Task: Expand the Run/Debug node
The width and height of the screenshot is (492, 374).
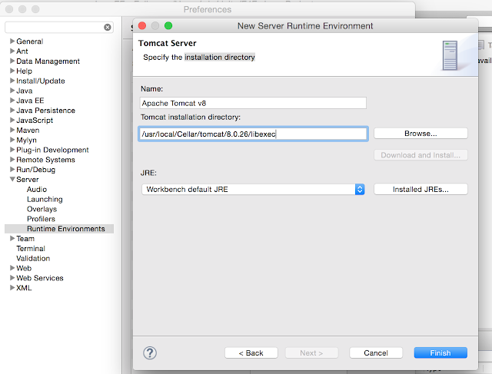Action: (x=12, y=169)
